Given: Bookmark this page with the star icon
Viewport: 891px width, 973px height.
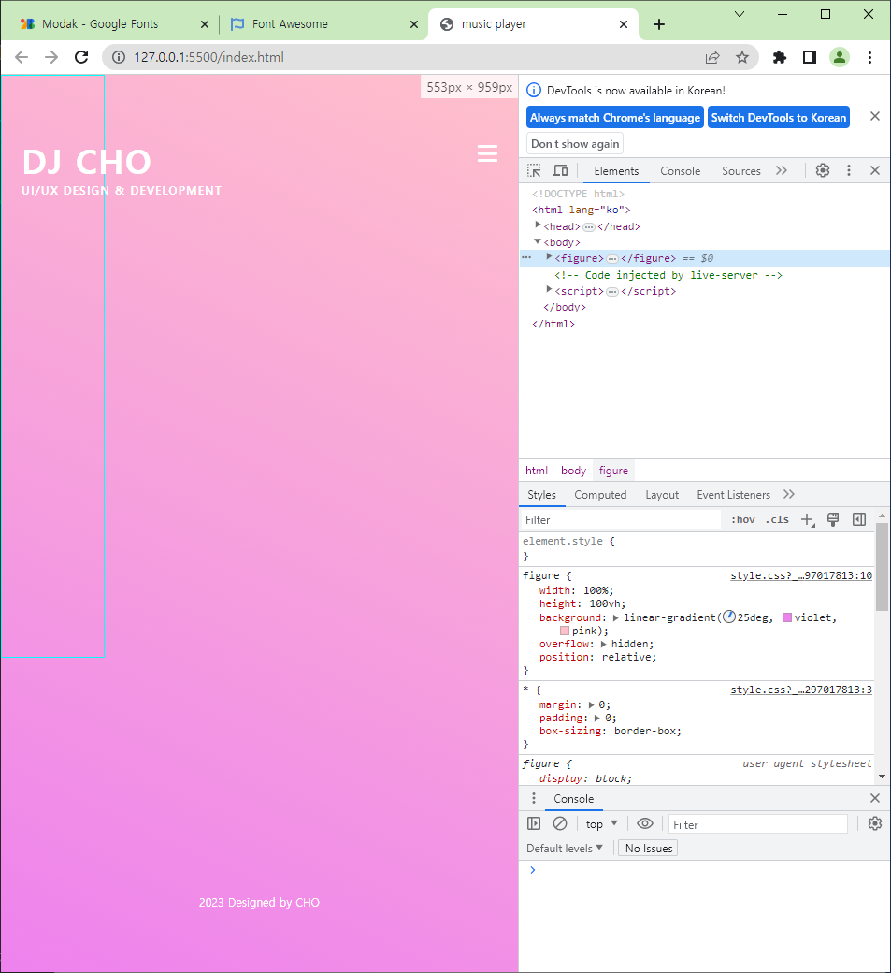Looking at the screenshot, I should (x=742, y=57).
